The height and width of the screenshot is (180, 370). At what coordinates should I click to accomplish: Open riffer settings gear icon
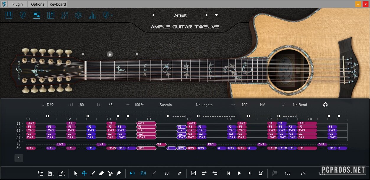pos(325,105)
